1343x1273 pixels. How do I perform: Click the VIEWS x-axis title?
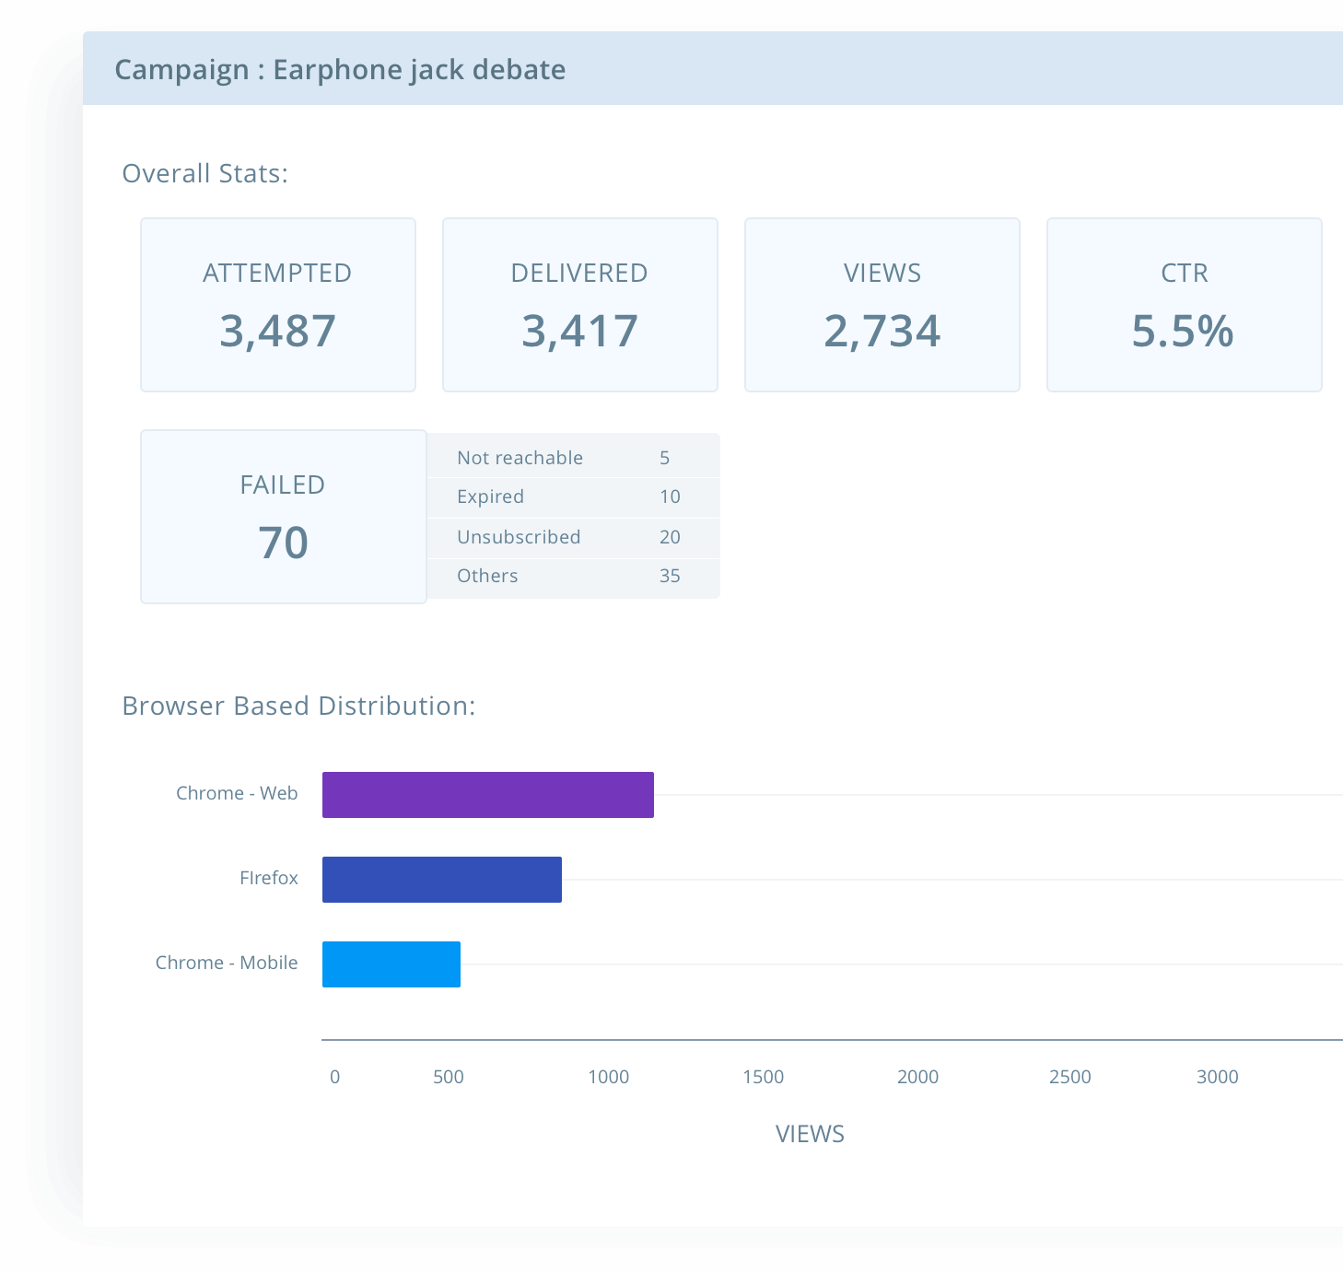tap(810, 1134)
